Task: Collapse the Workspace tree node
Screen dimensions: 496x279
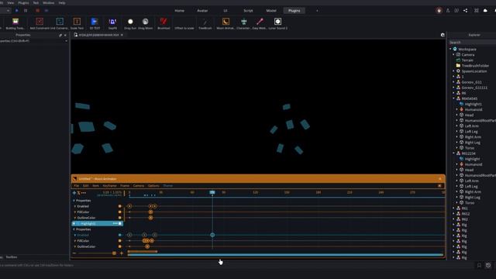Action: pyautogui.click(x=450, y=49)
